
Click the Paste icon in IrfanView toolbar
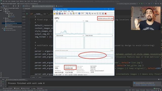(73, 13)
